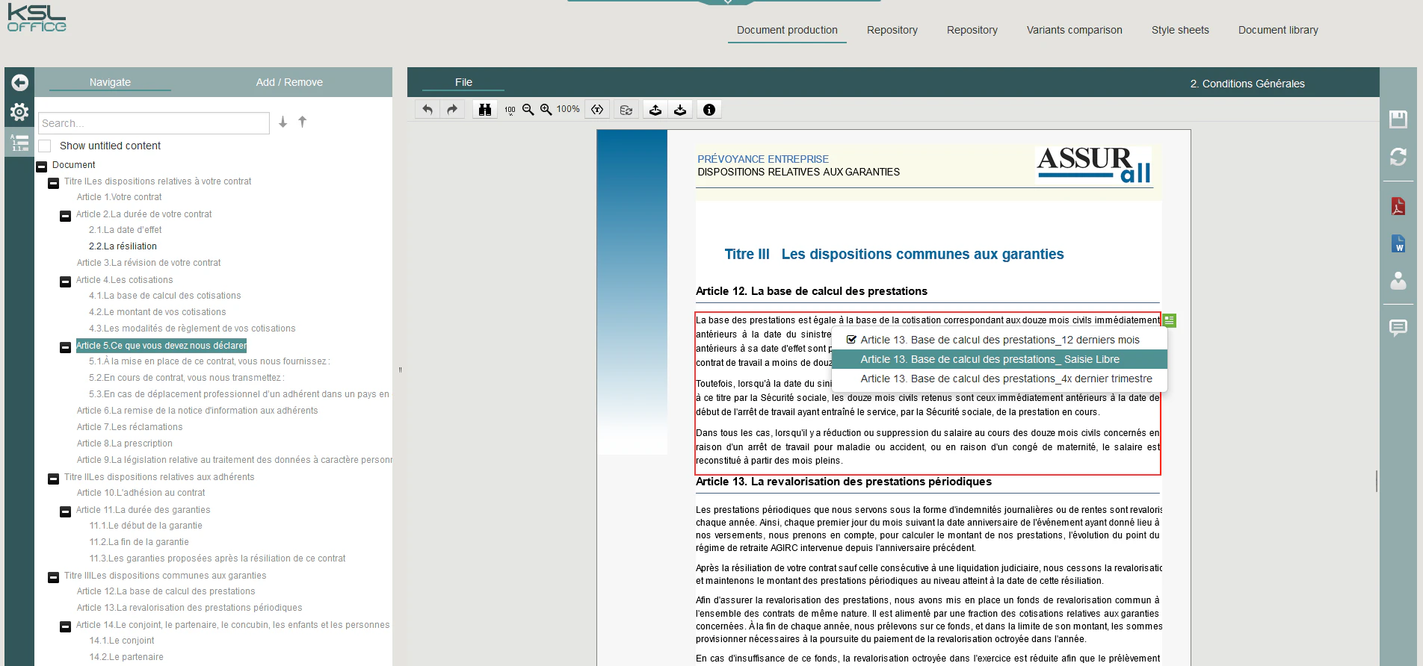Zoom in with the magnifier plus icon
1423x666 pixels.
(546, 110)
